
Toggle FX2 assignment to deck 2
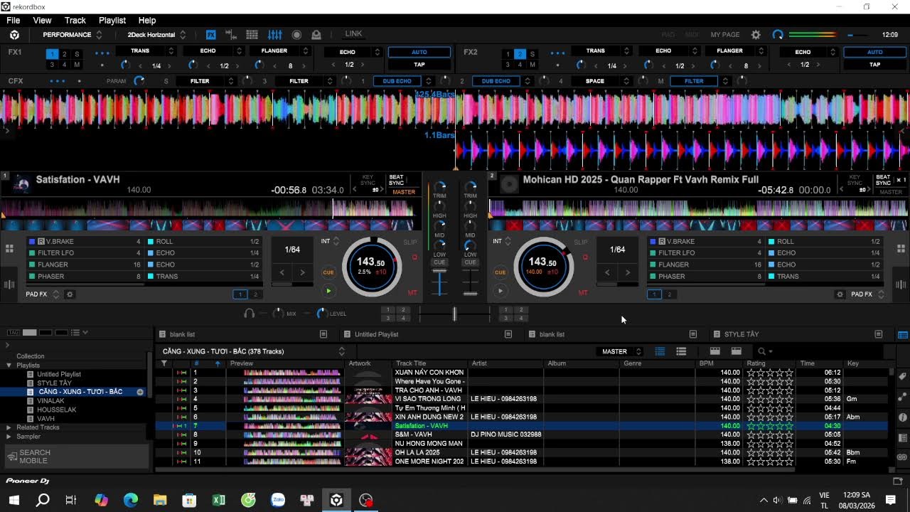tap(520, 54)
